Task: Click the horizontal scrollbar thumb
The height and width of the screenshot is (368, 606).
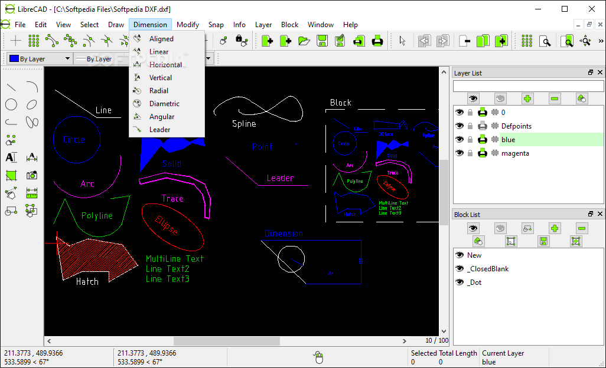Action: [226, 341]
